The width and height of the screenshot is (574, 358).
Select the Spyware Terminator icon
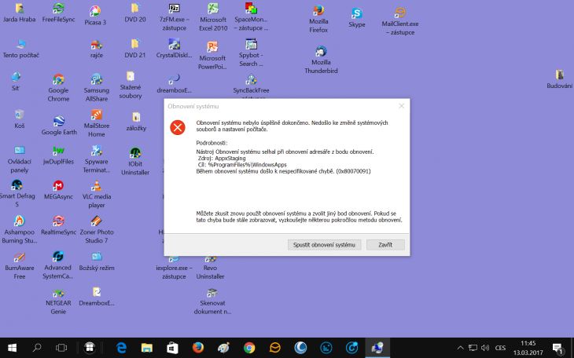tap(97, 159)
